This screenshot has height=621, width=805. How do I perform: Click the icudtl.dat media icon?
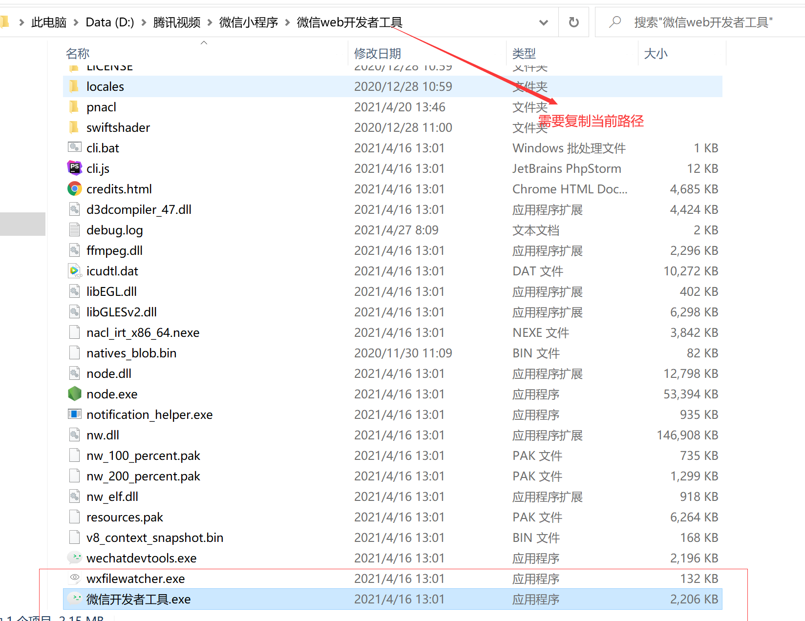[74, 271]
